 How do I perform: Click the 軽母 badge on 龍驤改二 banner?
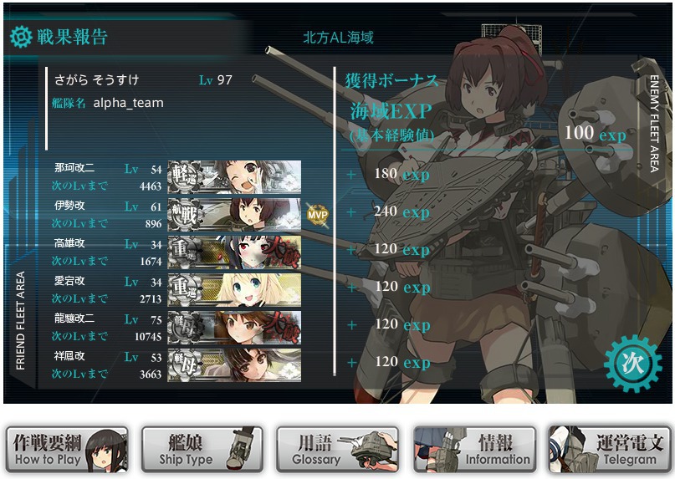click(x=185, y=327)
